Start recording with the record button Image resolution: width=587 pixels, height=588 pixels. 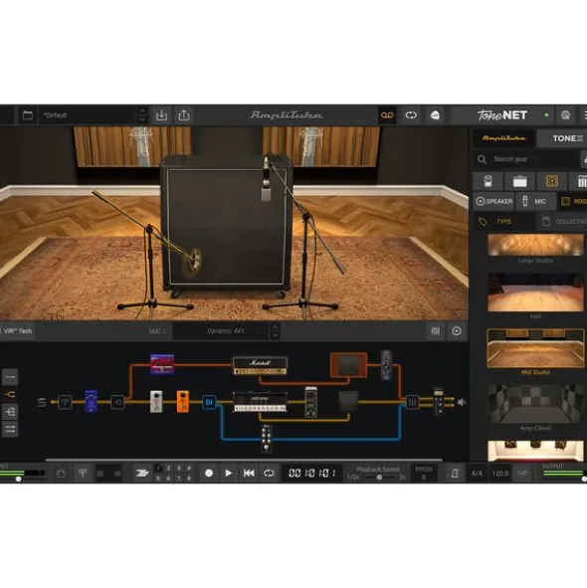209,474
